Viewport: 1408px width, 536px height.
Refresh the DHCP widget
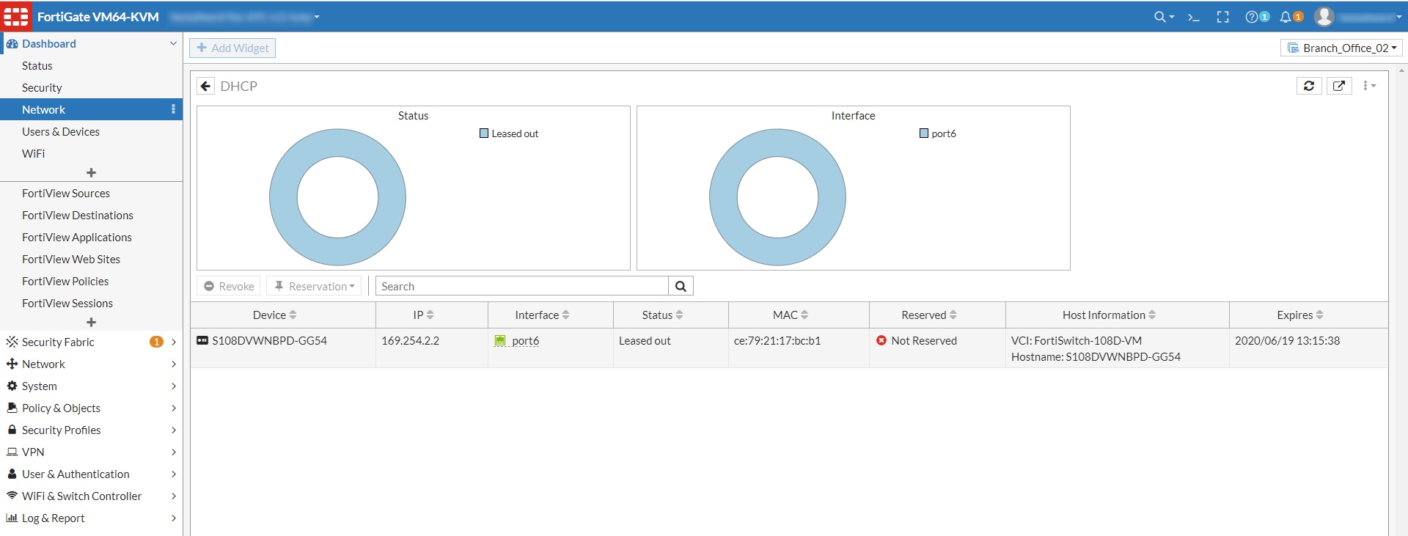[x=1309, y=86]
